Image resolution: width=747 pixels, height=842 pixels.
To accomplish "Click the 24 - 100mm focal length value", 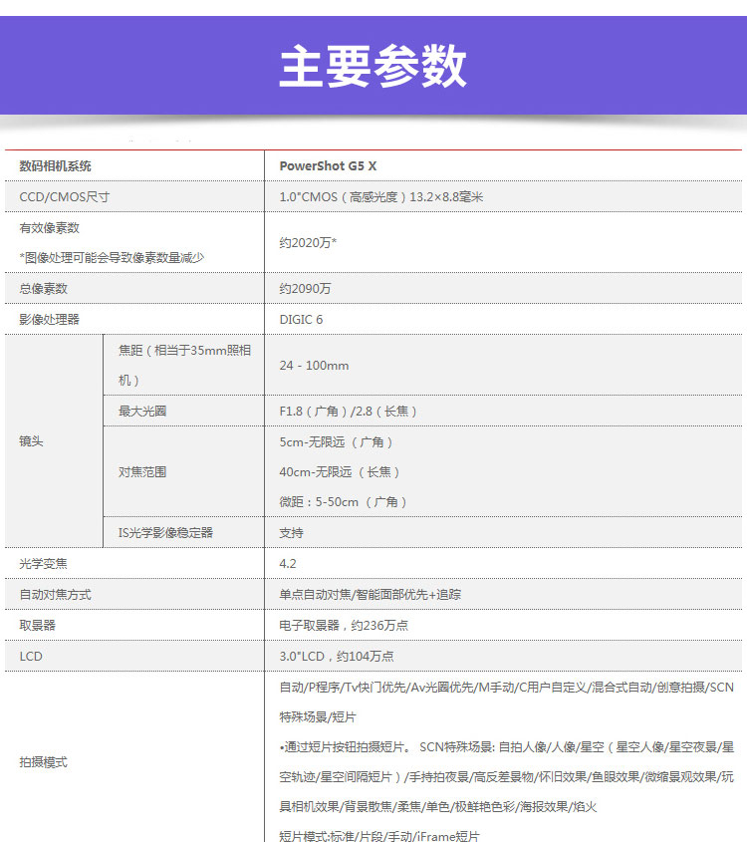I will pyautogui.click(x=314, y=365).
